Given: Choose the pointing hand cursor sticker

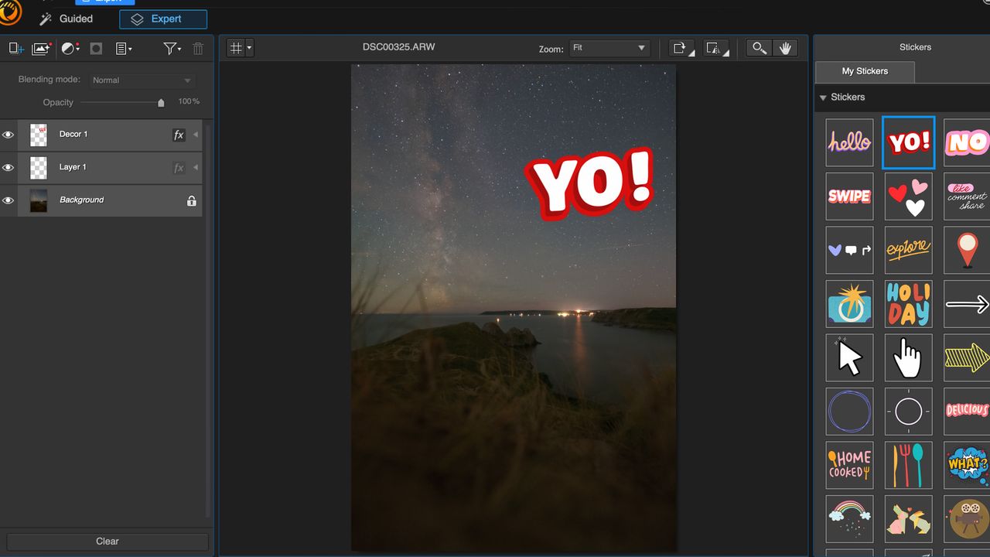Looking at the screenshot, I should 909,357.
